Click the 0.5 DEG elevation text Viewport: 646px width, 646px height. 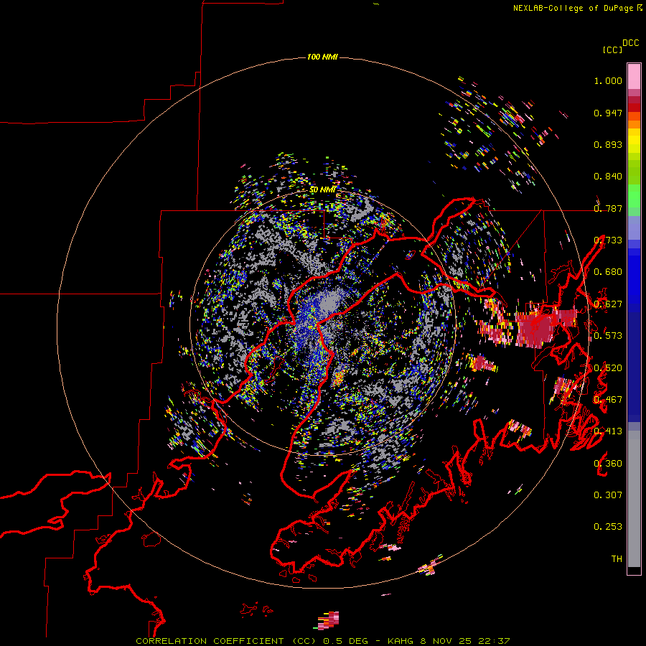[346, 641]
